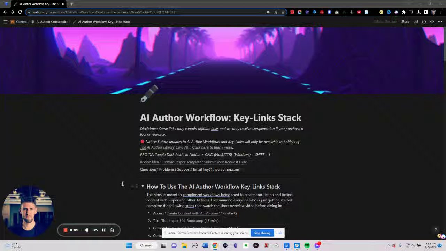The image size is (446, 251).
Task: Toggle Chrome side panel
Action: (x=426, y=12)
